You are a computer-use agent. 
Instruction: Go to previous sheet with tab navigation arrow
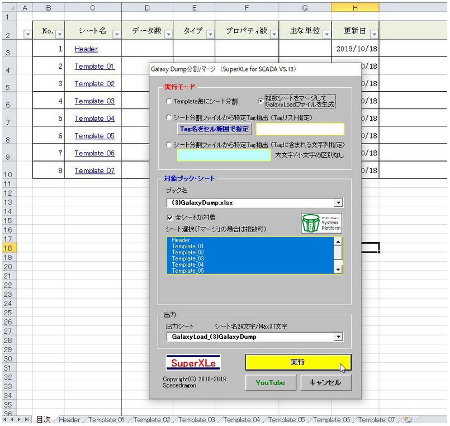pyautogui.click(x=12, y=419)
